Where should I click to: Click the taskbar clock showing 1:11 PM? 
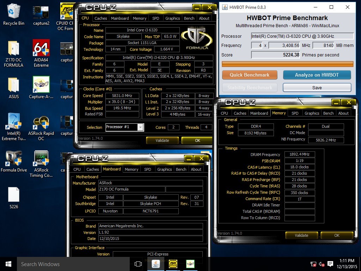[347, 264]
